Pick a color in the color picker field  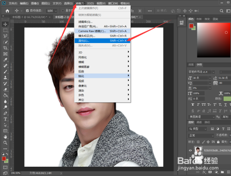(x=214, y=40)
